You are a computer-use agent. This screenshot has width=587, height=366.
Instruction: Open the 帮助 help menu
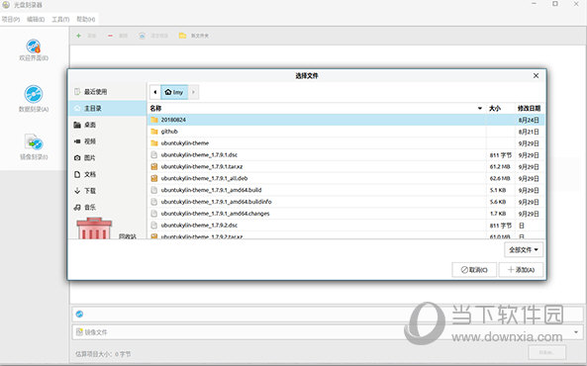coord(86,19)
